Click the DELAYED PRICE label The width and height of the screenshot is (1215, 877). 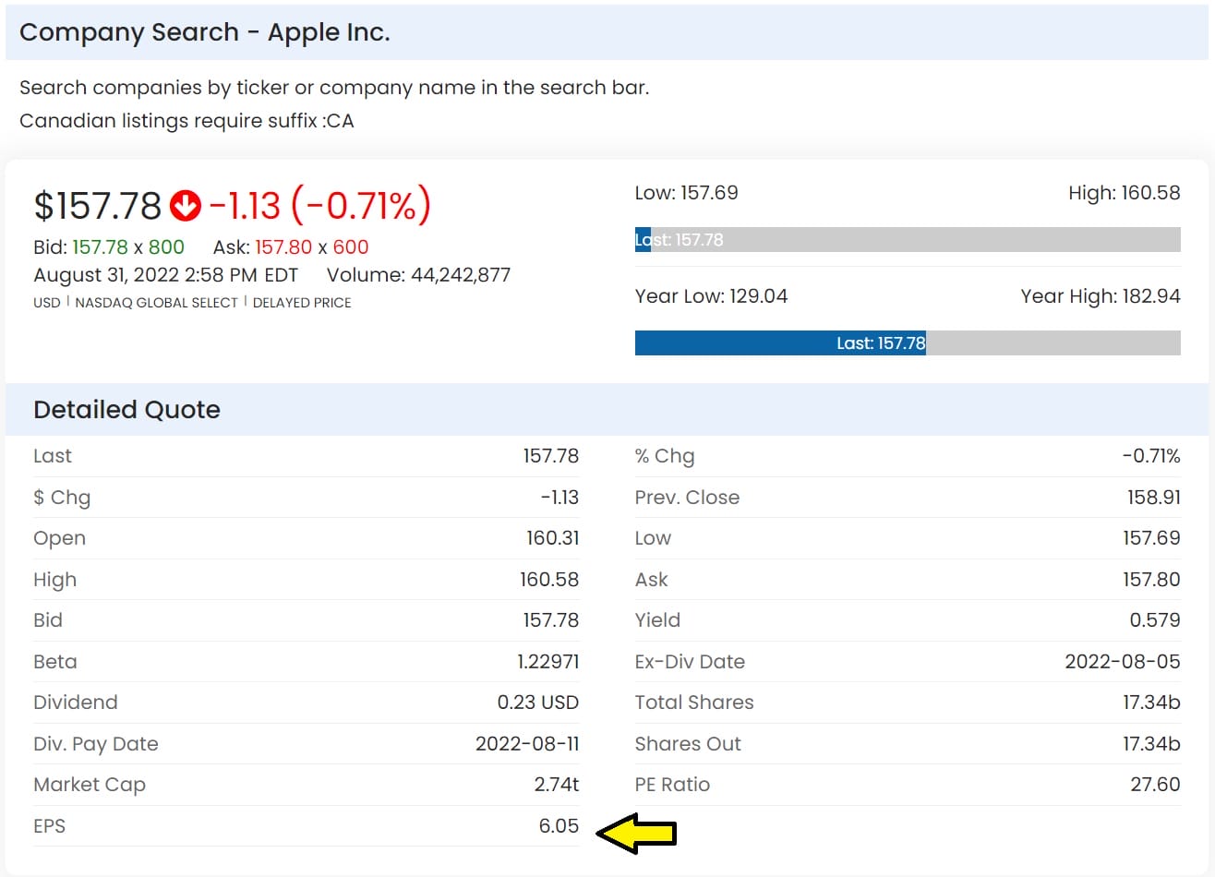click(x=302, y=303)
